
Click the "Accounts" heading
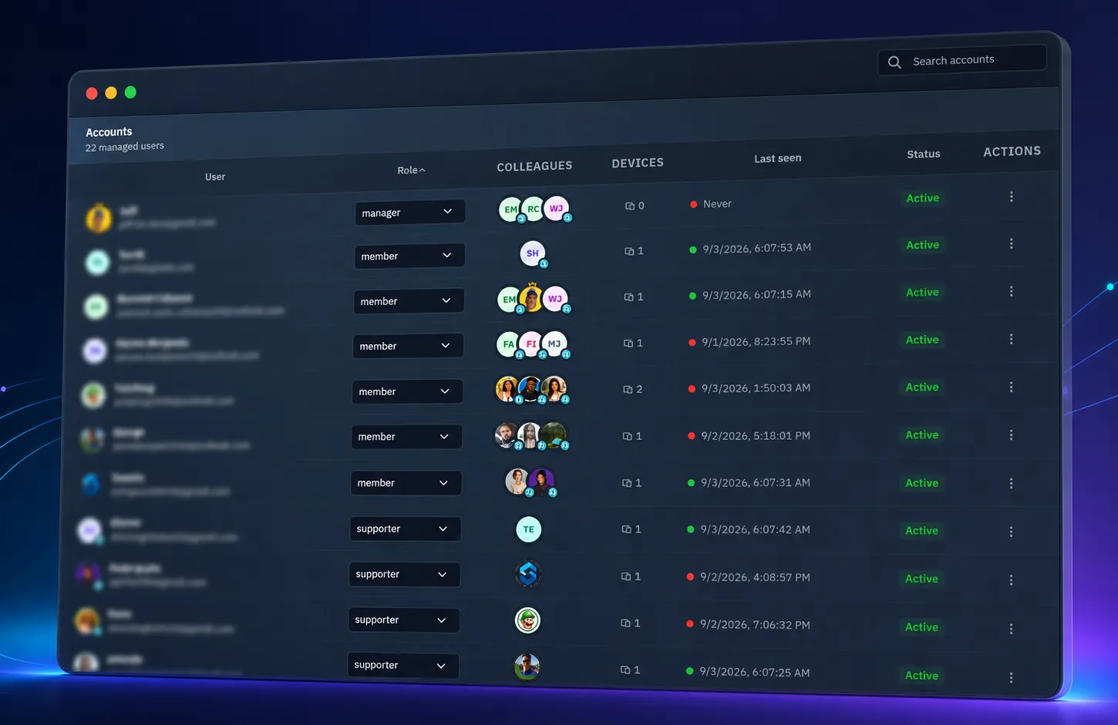(x=109, y=132)
